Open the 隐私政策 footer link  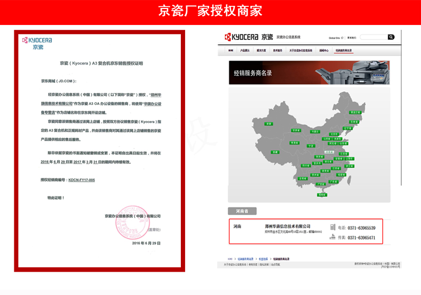coord(264,265)
